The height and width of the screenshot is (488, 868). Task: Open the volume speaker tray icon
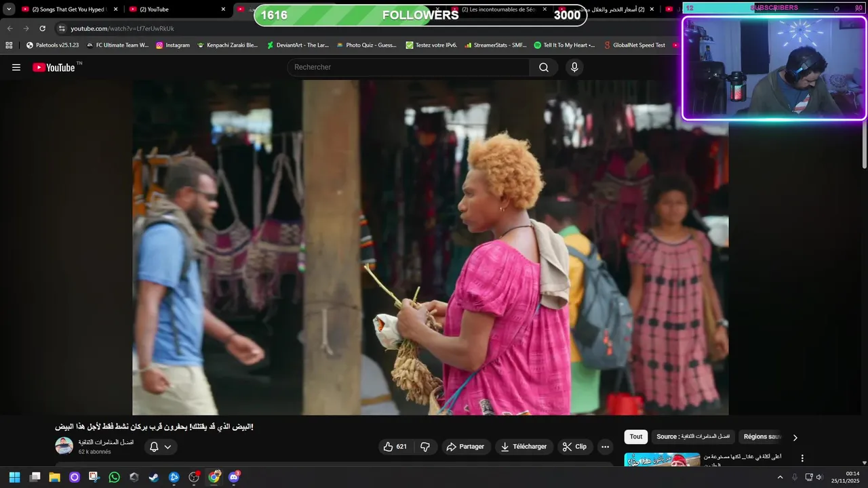coord(820,477)
